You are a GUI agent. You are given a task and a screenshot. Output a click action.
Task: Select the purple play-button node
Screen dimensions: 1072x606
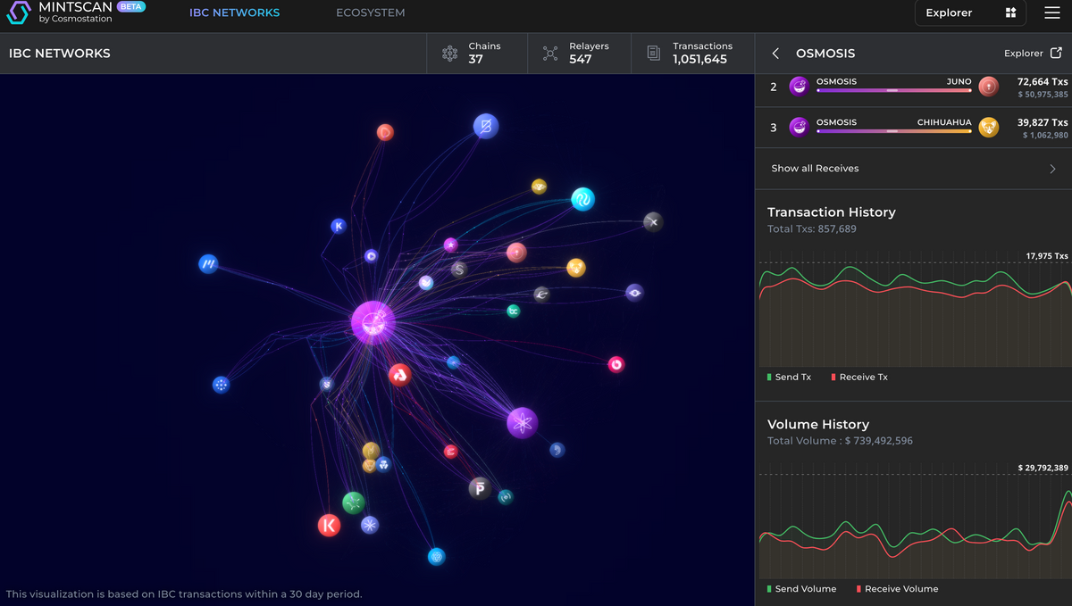371,256
